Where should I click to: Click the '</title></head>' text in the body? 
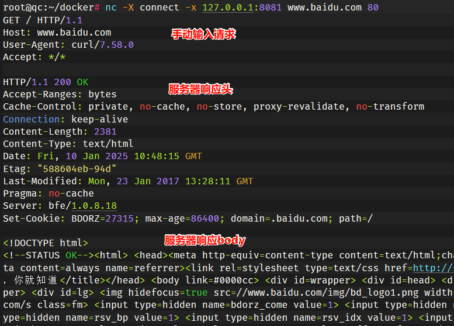102,280
